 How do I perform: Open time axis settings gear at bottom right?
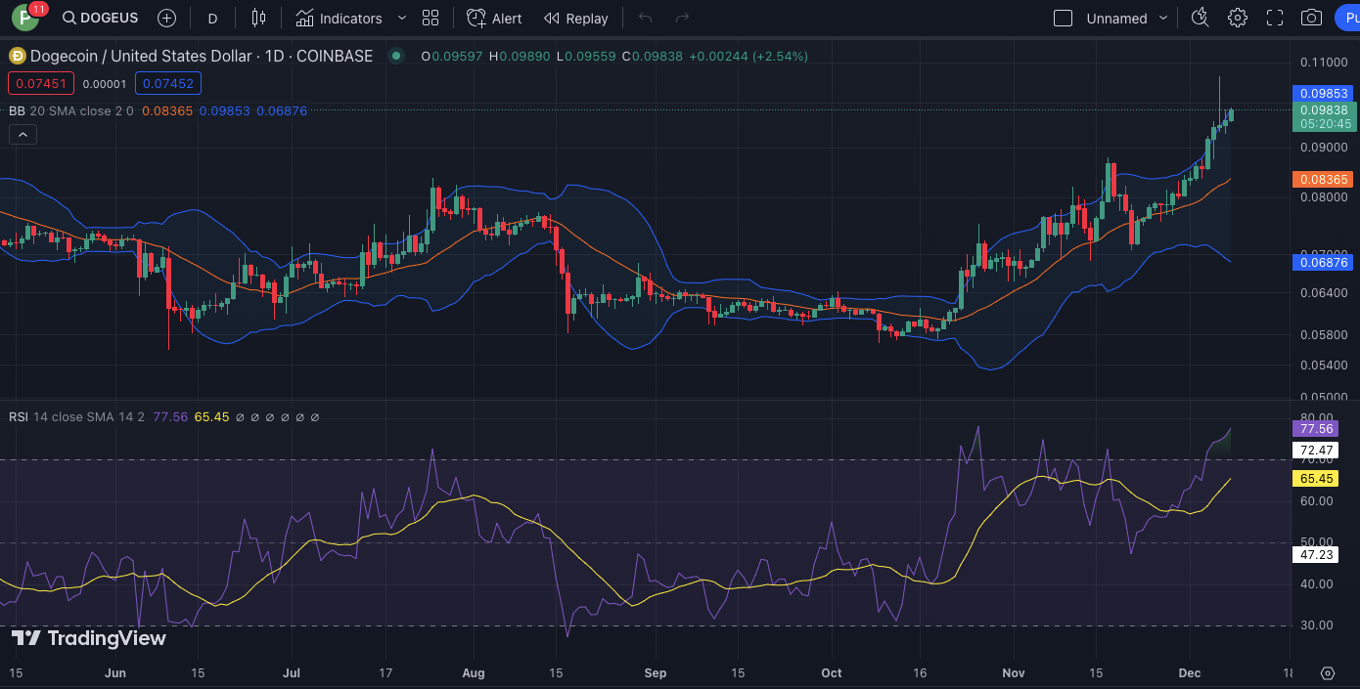(1328, 673)
